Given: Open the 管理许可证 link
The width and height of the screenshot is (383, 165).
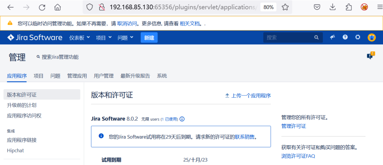Looking at the screenshot, I should point(294,126).
